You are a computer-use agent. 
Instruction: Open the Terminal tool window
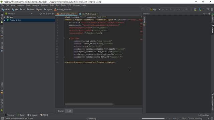pos(10,115)
